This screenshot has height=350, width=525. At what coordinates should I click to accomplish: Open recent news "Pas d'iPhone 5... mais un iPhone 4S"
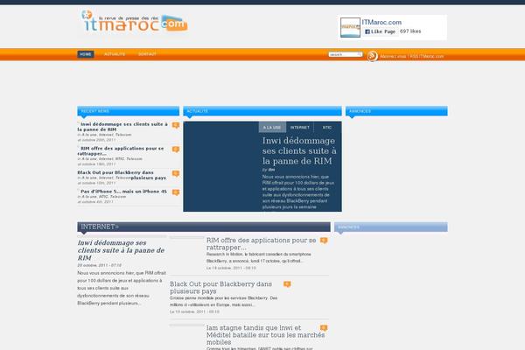[x=123, y=192]
